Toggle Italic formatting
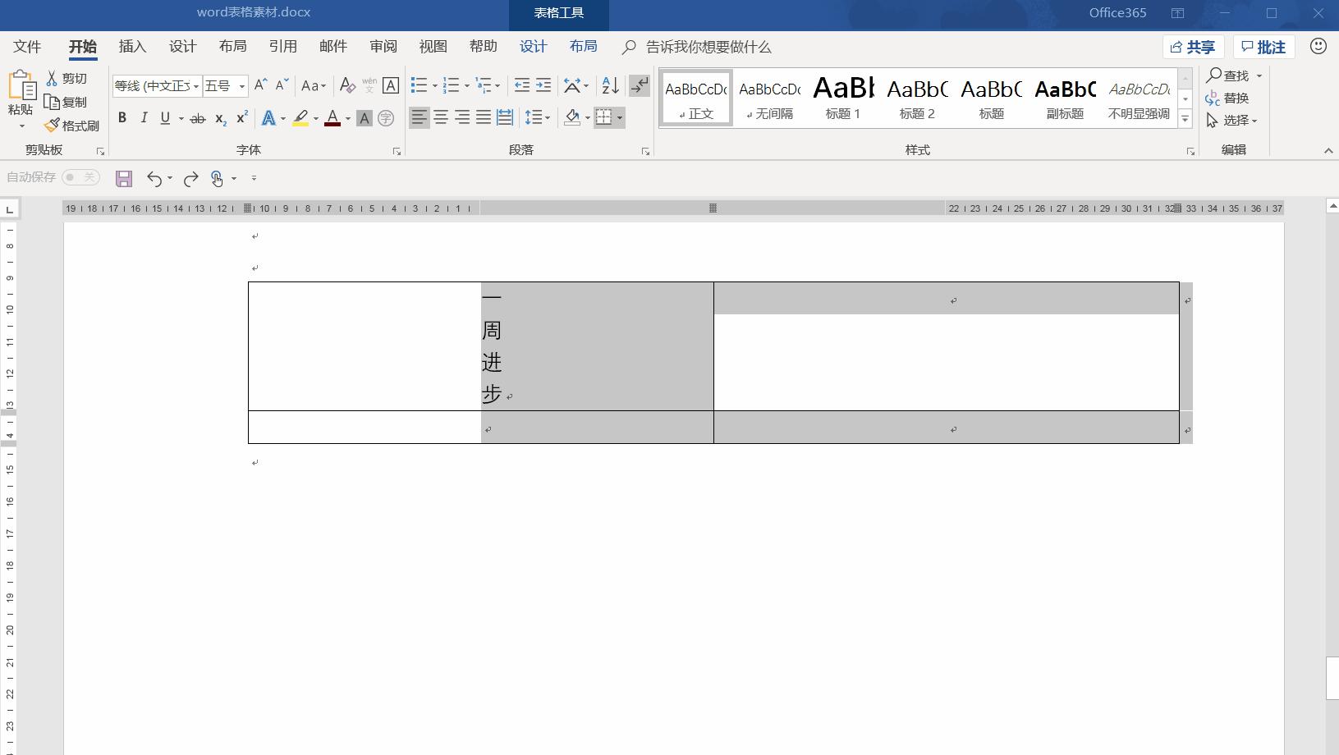Image resolution: width=1339 pixels, height=755 pixels. [x=144, y=118]
